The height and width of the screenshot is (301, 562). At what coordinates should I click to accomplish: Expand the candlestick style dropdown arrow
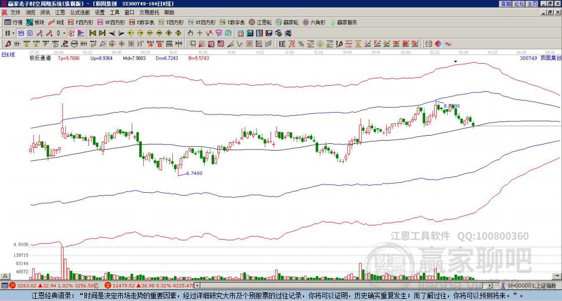(x=64, y=34)
